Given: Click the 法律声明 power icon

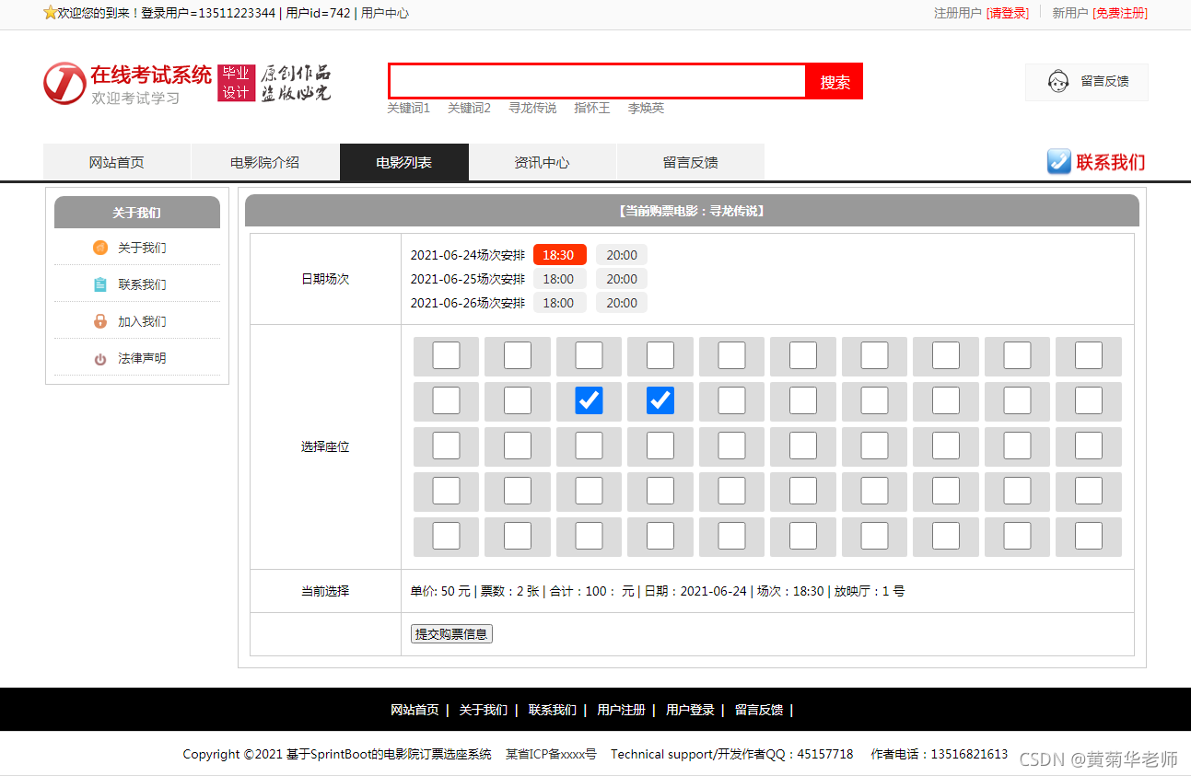Looking at the screenshot, I should coord(100,359).
